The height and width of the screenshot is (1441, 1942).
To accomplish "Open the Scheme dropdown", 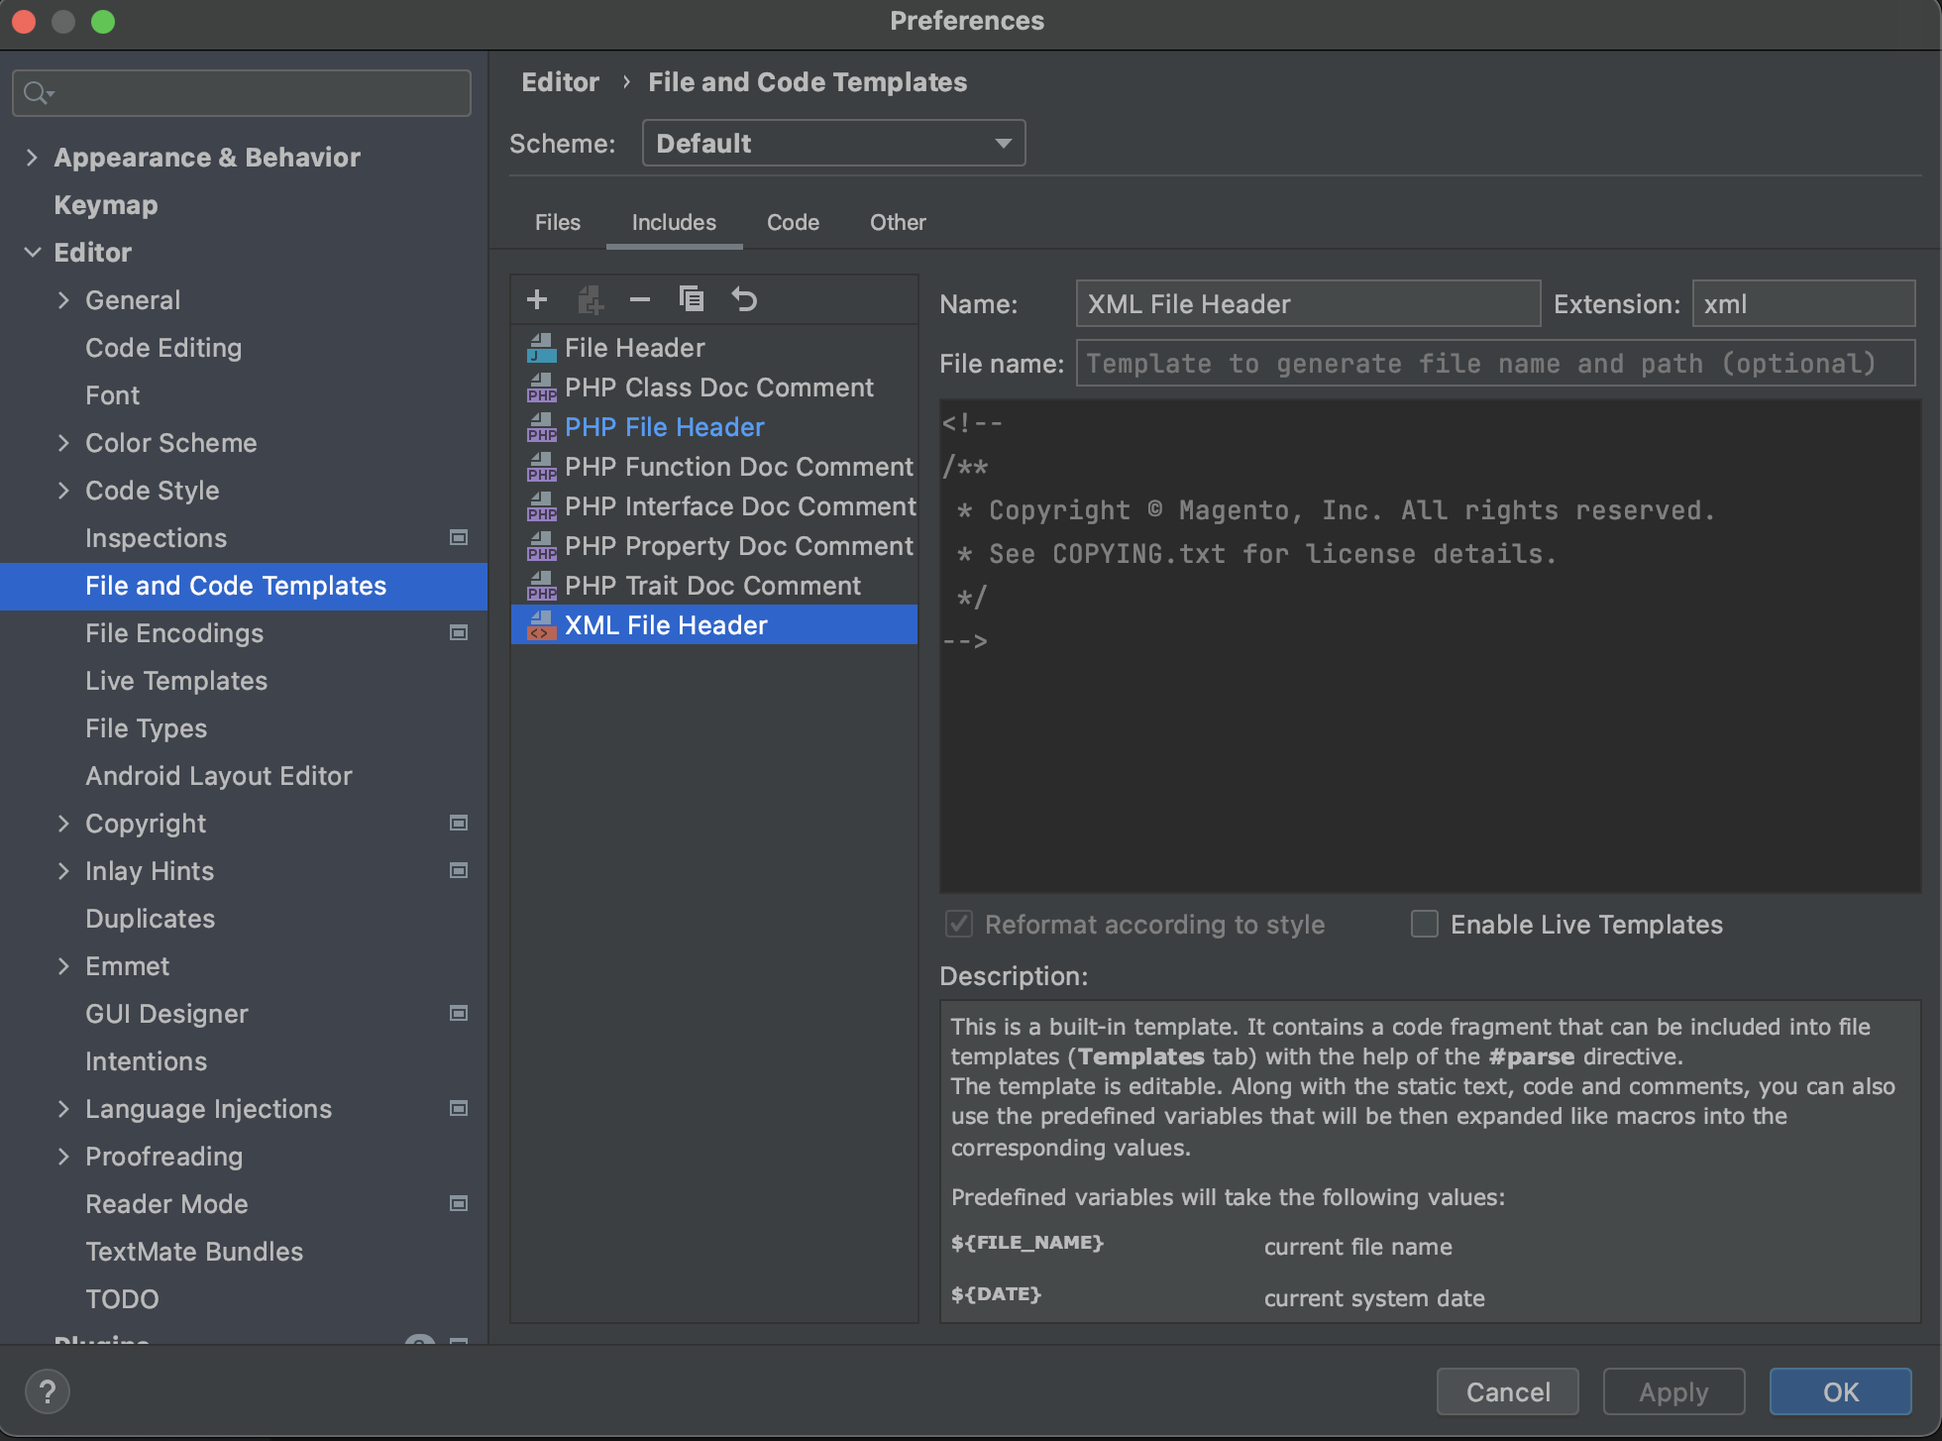I will (x=833, y=144).
